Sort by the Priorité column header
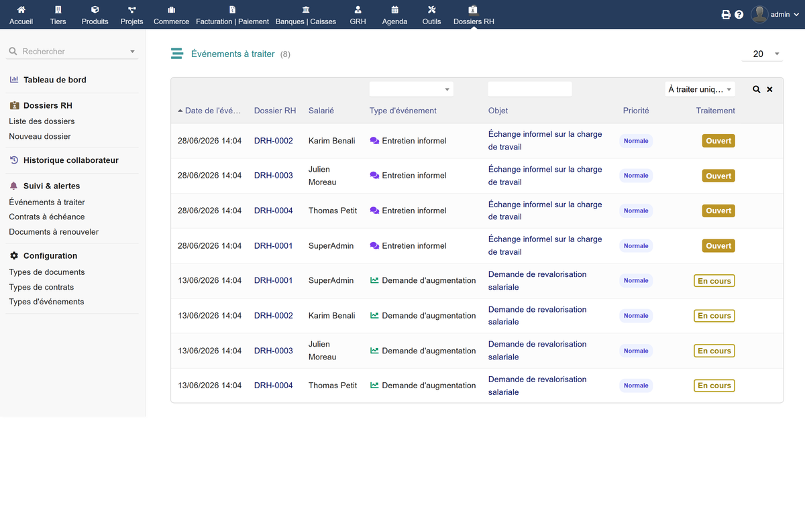This screenshot has height=525, width=805. click(x=636, y=111)
